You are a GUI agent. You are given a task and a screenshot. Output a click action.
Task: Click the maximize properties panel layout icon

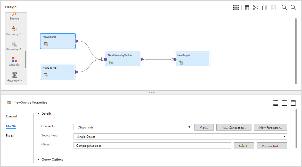(x=293, y=103)
